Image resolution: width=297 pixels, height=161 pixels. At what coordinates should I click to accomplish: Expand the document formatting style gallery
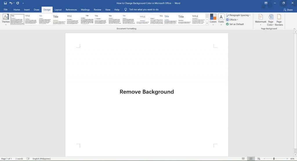pos(207,23)
